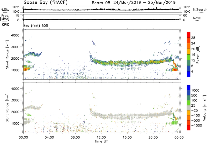Select the 20:00 time tick label
The height and width of the screenshot is (143, 207).
click(x=153, y=138)
